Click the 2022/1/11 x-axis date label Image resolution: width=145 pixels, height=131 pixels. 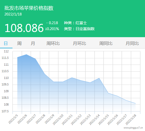tap(67, 120)
